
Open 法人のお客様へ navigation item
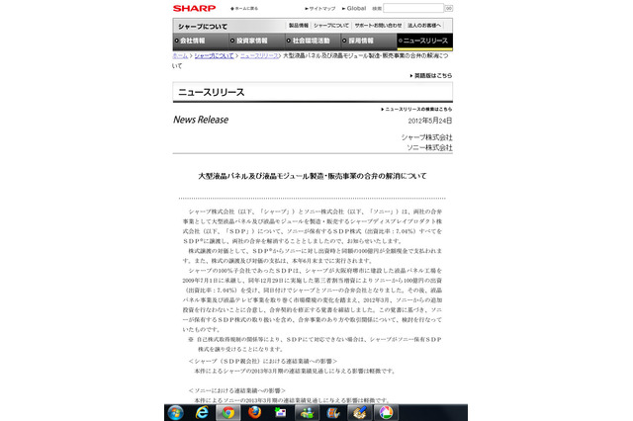coord(424,26)
